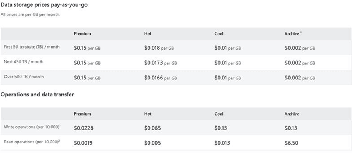This screenshot has width=359, height=156.
Task: Click the Cool column header in storage prices table
Action: pyautogui.click(x=219, y=34)
